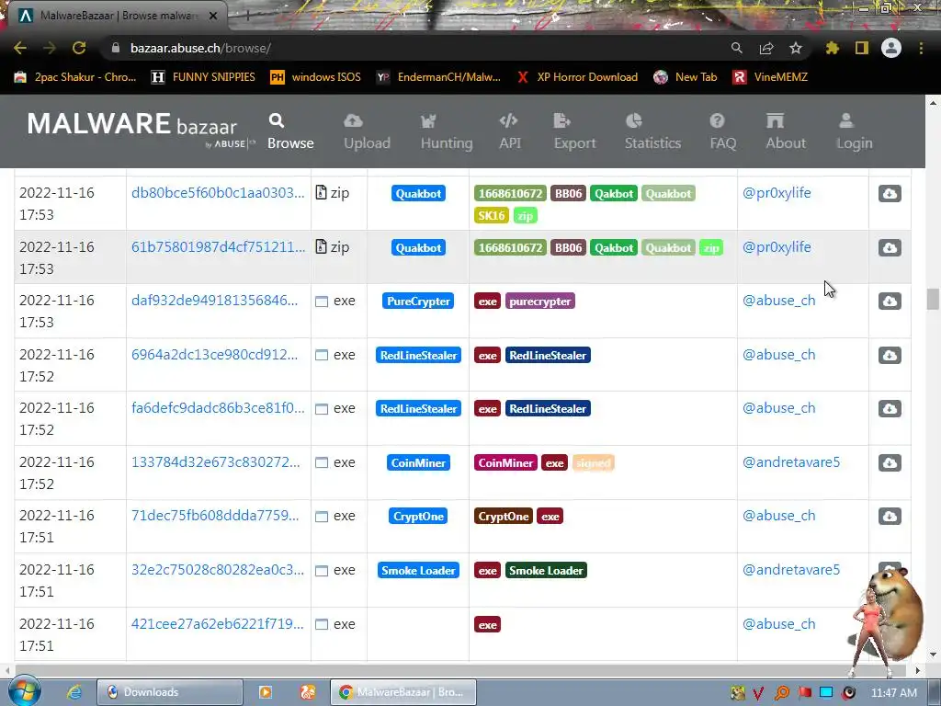Open sample hash 61b75801987d4cf751211...
The width and height of the screenshot is (941, 706).
click(219, 246)
